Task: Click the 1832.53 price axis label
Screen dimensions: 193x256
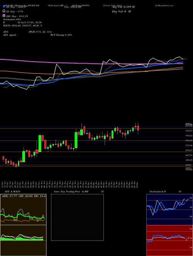Action: (189, 131)
